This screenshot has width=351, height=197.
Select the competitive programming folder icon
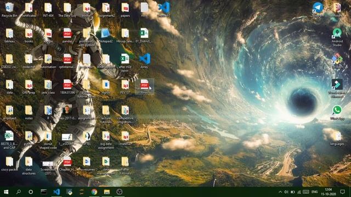point(125,114)
